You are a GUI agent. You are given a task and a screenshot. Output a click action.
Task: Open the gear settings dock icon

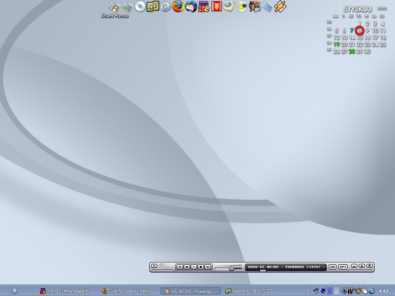[x=165, y=7]
